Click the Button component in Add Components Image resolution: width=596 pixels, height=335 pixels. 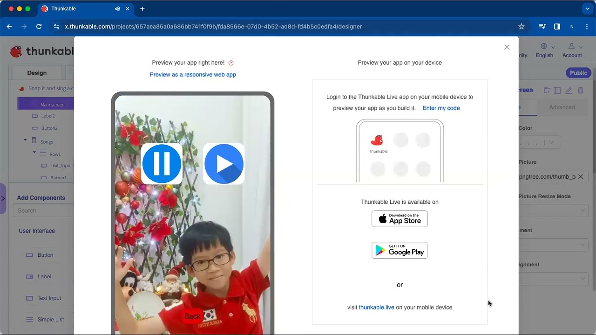(45, 255)
